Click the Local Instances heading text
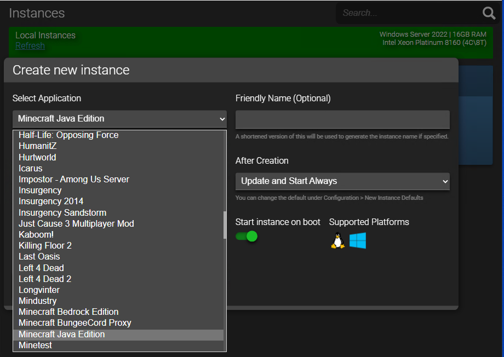 (45, 36)
